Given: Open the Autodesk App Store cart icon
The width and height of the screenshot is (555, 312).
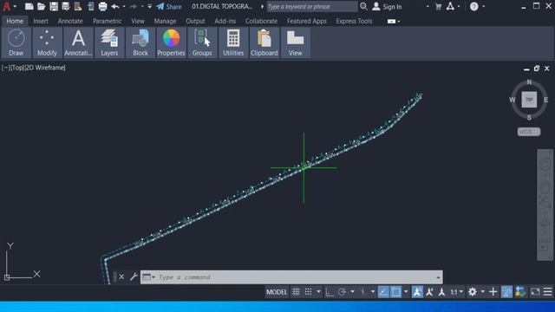Looking at the screenshot, I should (x=438, y=6).
